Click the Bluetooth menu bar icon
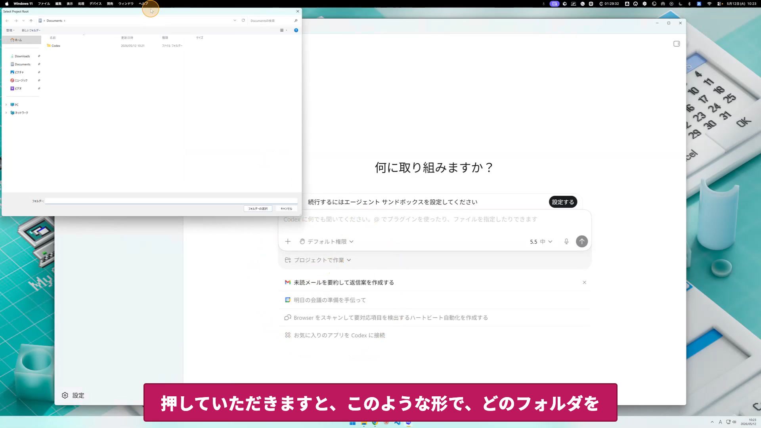The width and height of the screenshot is (761, 428). click(x=690, y=4)
